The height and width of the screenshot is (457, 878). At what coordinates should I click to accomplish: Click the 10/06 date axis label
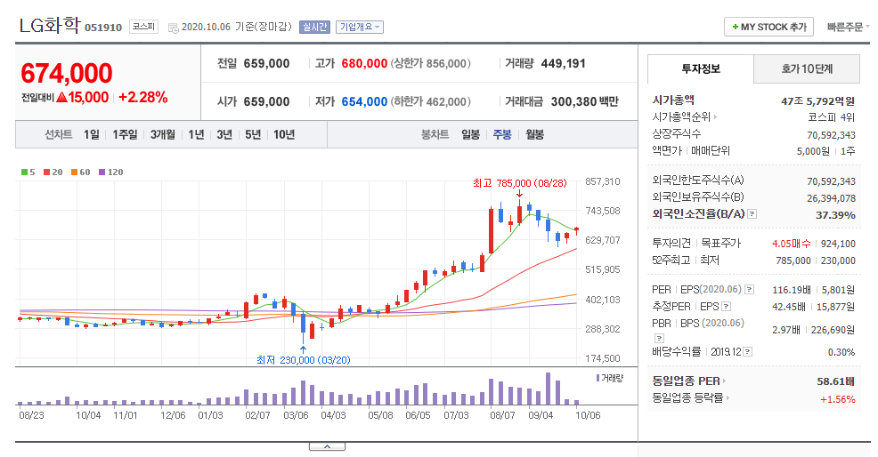[588, 415]
